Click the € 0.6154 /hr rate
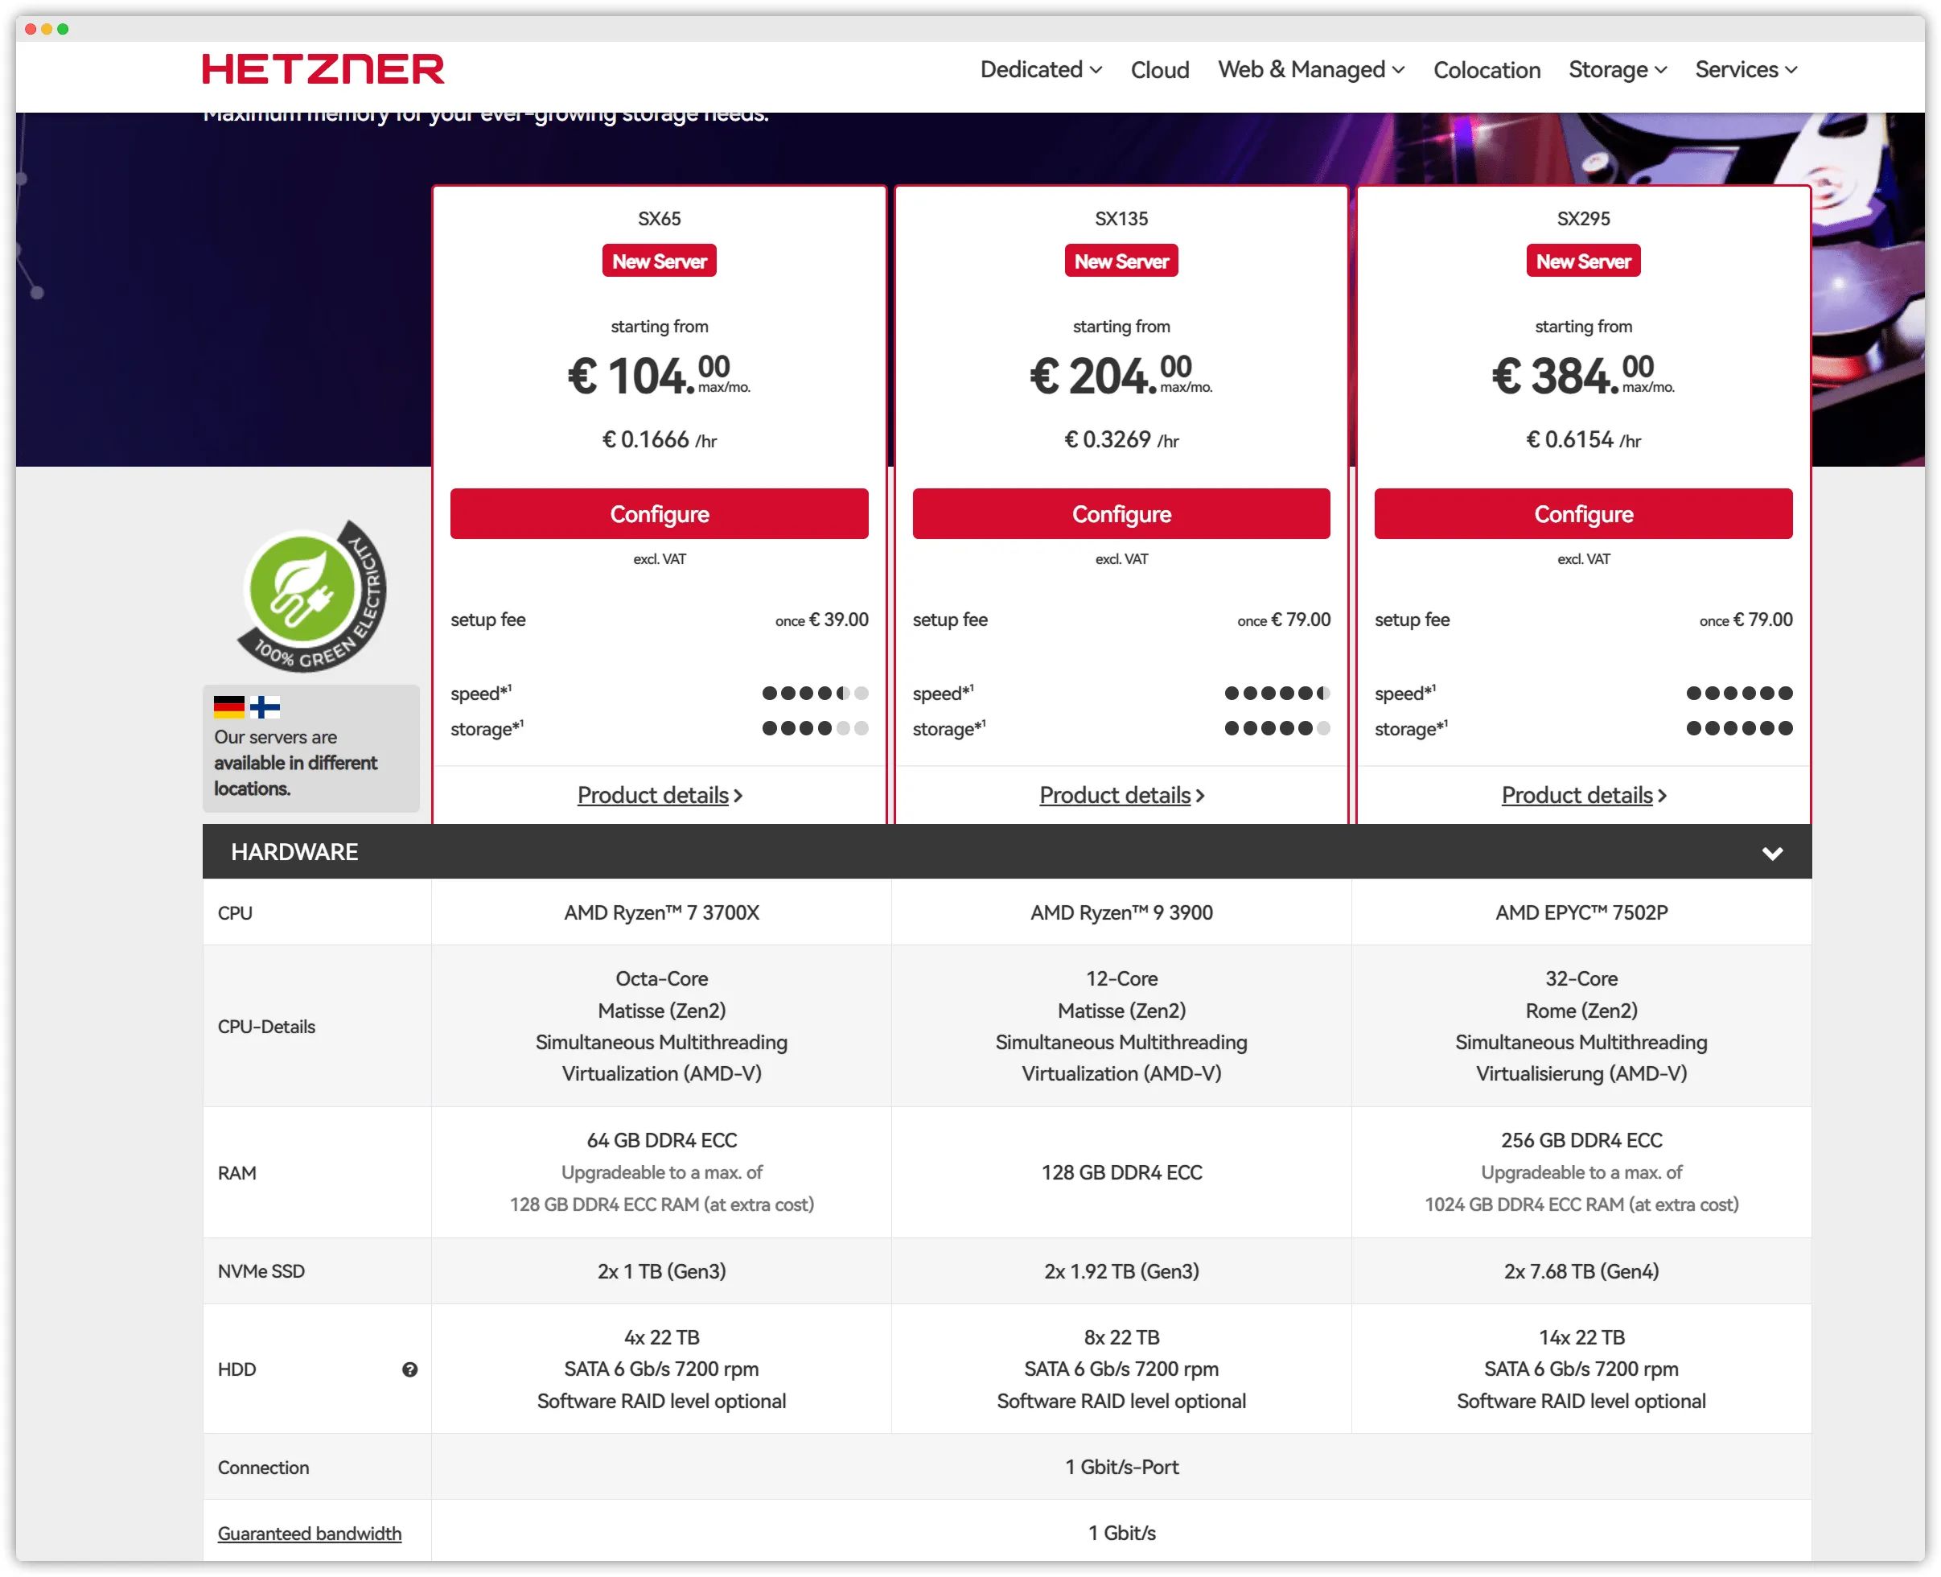Screen dimensions: 1941x1577 pos(1583,439)
